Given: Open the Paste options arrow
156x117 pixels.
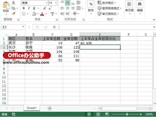Looking at the screenshot, I should (6, 14).
